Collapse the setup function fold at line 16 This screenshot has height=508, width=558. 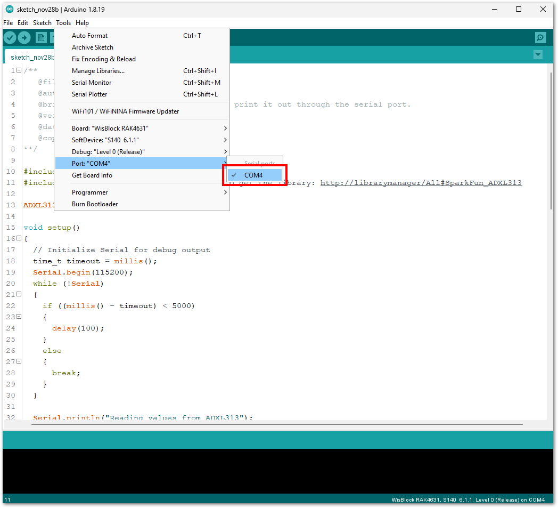point(19,238)
